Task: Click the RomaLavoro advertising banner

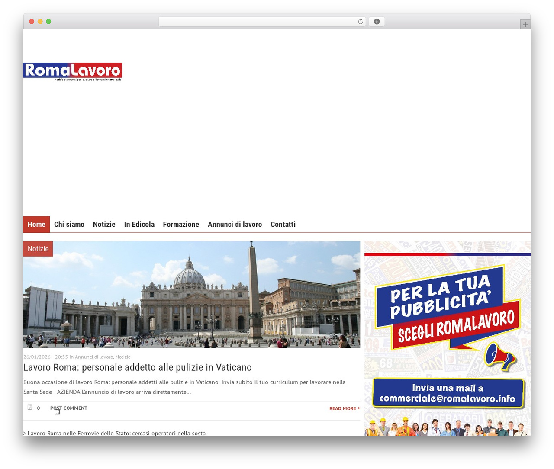Action: 448,338
